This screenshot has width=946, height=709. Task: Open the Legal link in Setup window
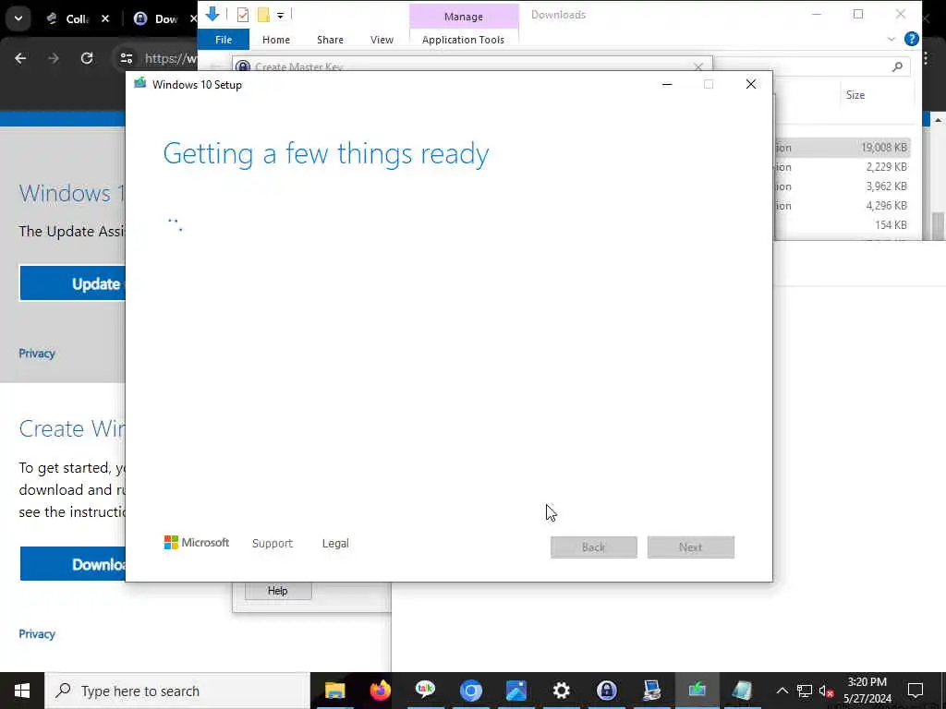(335, 543)
